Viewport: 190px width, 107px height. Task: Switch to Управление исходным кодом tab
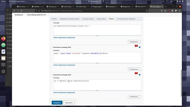(x=69, y=19)
